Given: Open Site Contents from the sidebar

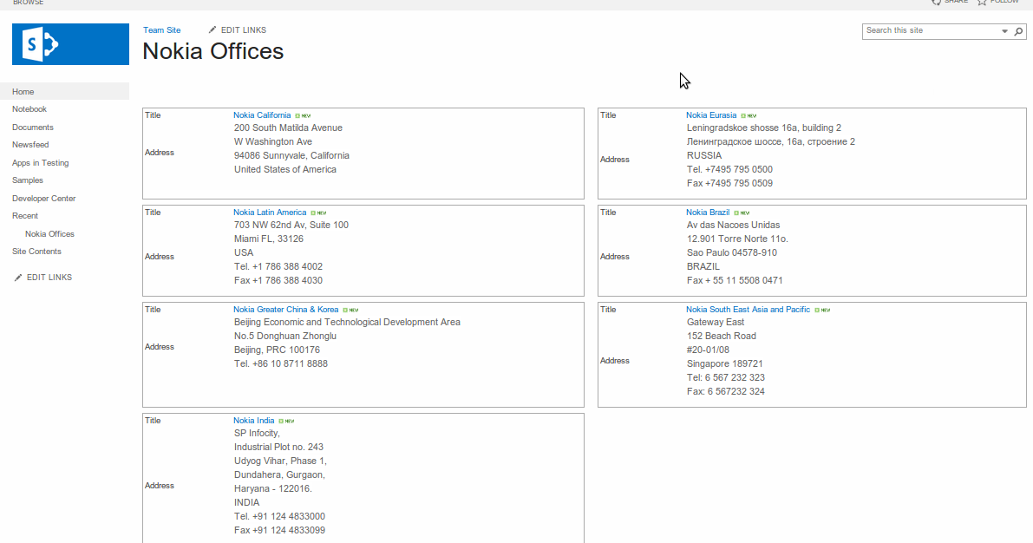Looking at the screenshot, I should [36, 251].
